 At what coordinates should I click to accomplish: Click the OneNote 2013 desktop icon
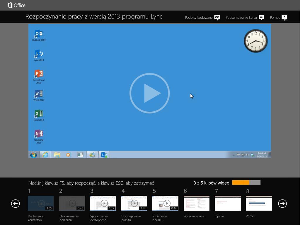(39, 137)
